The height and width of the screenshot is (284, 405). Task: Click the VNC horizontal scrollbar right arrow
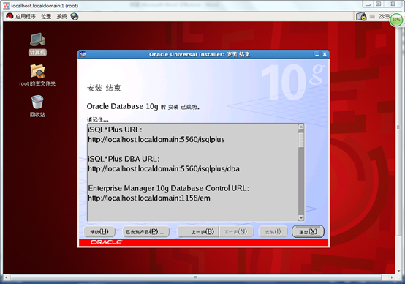(x=392, y=277)
